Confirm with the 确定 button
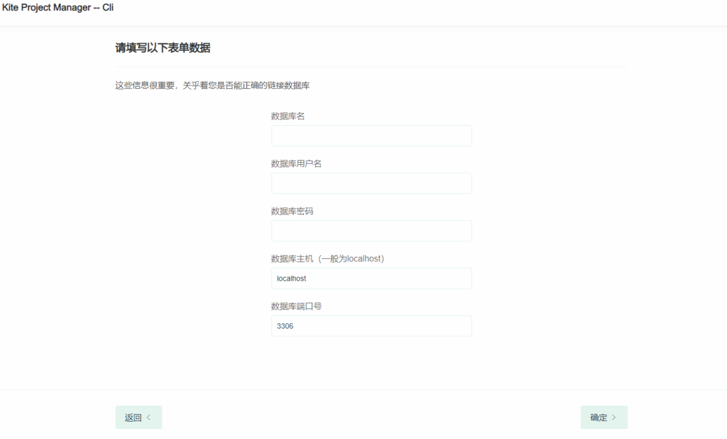This screenshot has width=727, height=439. [604, 417]
